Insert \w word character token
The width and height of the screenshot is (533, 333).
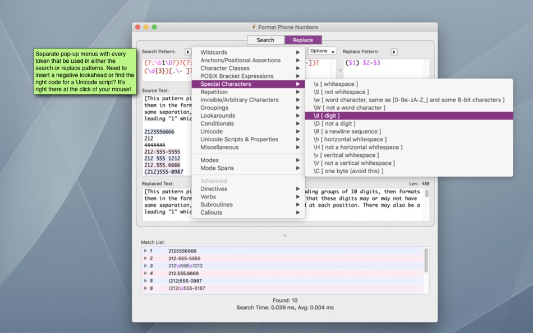coord(409,100)
